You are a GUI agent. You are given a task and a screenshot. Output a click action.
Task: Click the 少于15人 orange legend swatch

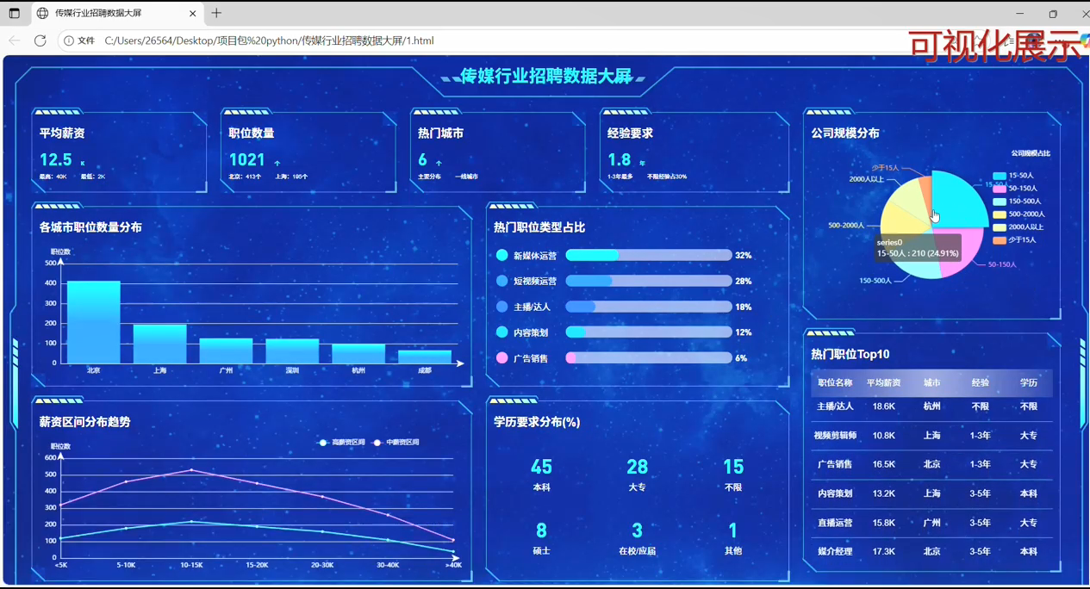999,240
